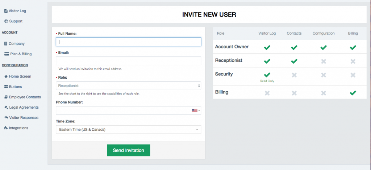The height and width of the screenshot is (170, 371).
Task: Click the Send Invitation button
Action: coord(129,151)
